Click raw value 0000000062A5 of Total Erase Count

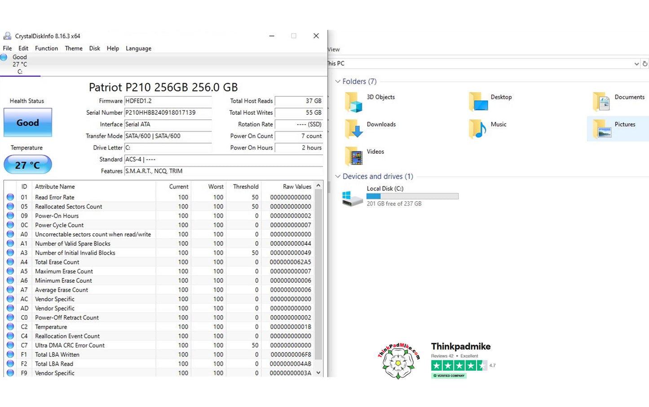click(x=291, y=262)
